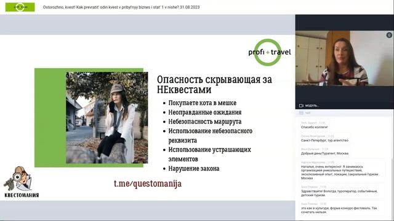Click the t.me/questomanija link on the slide

click(148, 184)
